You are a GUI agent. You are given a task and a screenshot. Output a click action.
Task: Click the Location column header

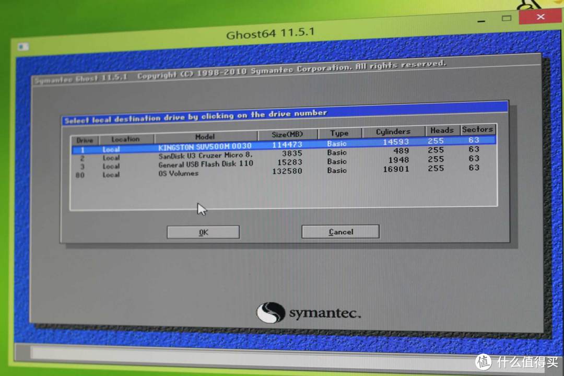(x=126, y=139)
